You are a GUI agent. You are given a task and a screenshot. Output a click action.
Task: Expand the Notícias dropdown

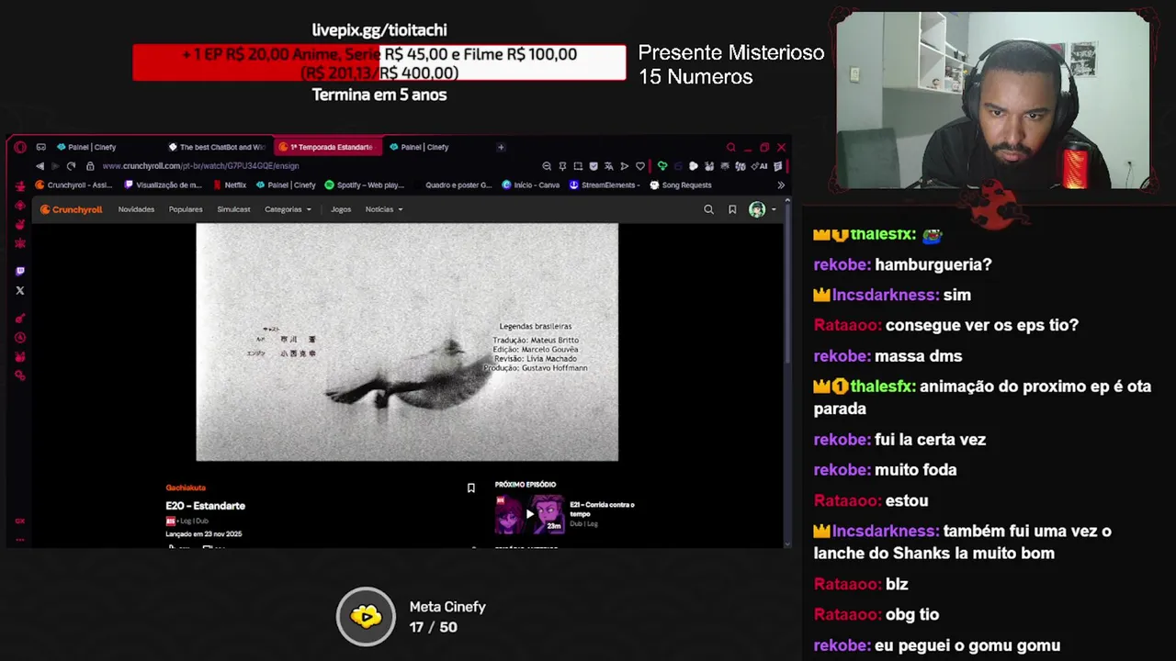point(384,209)
